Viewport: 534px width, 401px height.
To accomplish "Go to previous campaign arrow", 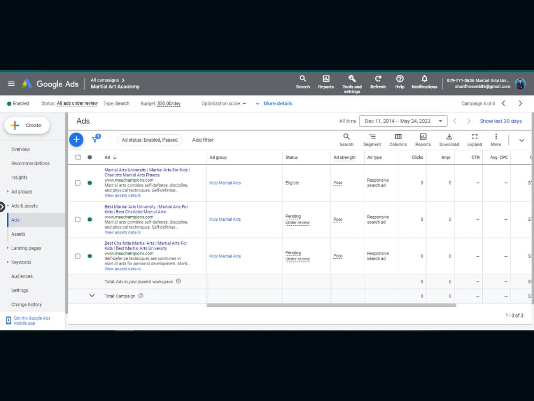I will click(x=504, y=103).
